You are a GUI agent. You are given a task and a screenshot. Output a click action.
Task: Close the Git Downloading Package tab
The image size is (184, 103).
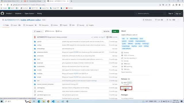click(45, 1)
